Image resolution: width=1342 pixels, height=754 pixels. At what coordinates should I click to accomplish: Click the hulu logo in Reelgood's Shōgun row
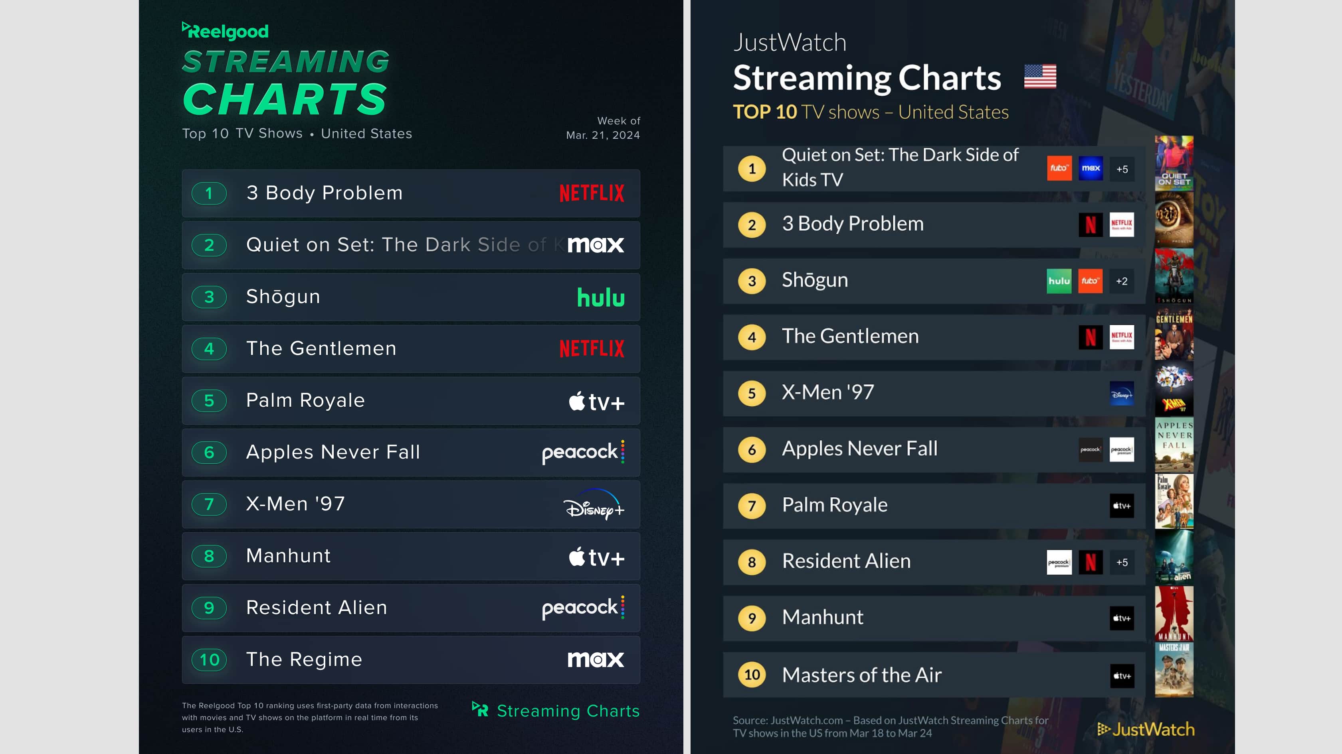coord(600,297)
